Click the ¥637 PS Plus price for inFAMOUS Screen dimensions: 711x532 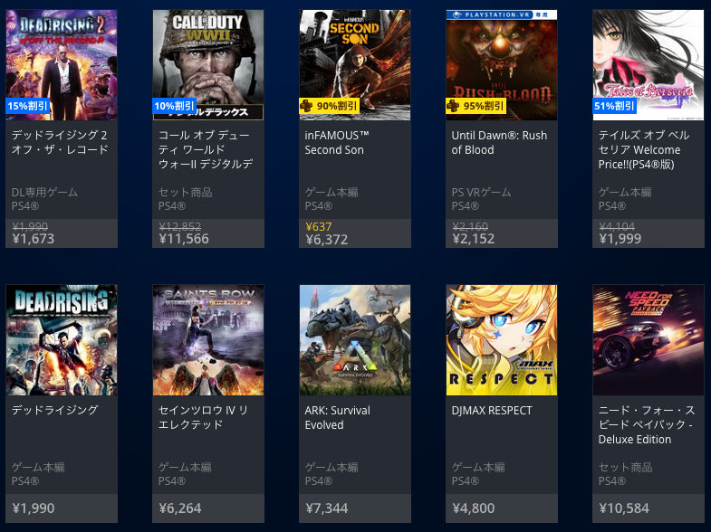click(318, 226)
